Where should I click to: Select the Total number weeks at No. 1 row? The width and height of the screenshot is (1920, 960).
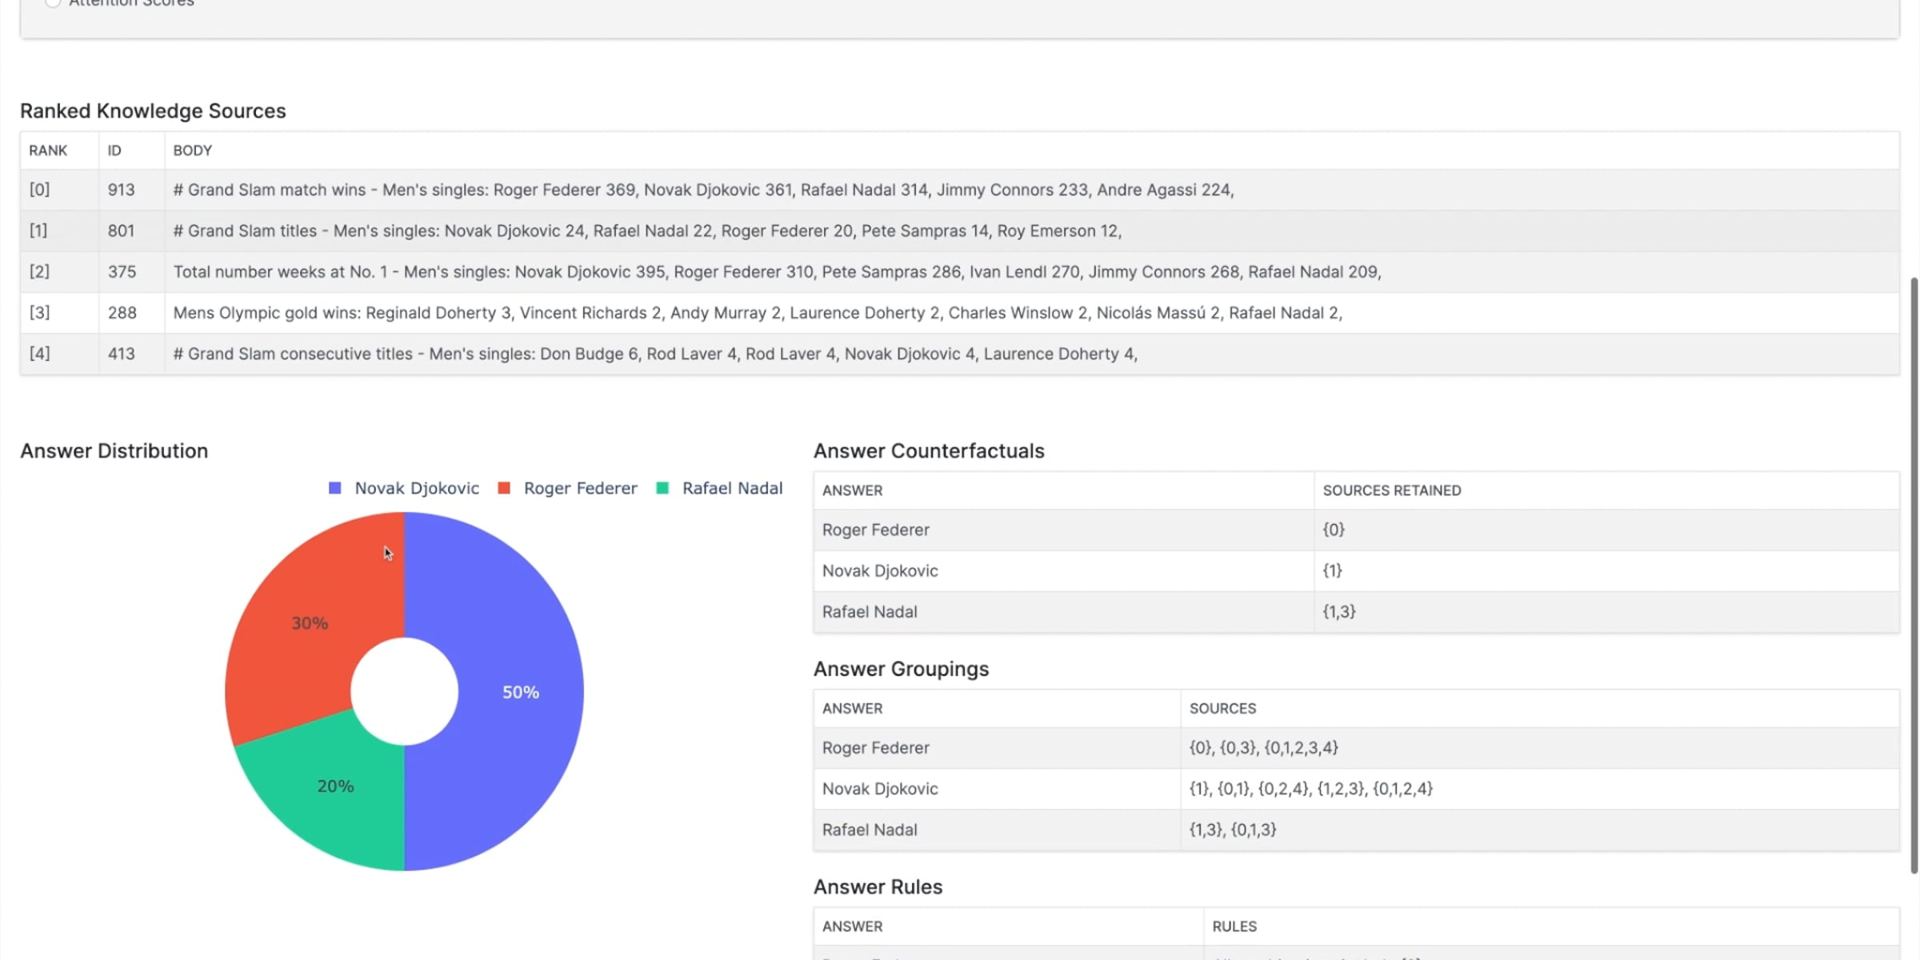(x=960, y=272)
